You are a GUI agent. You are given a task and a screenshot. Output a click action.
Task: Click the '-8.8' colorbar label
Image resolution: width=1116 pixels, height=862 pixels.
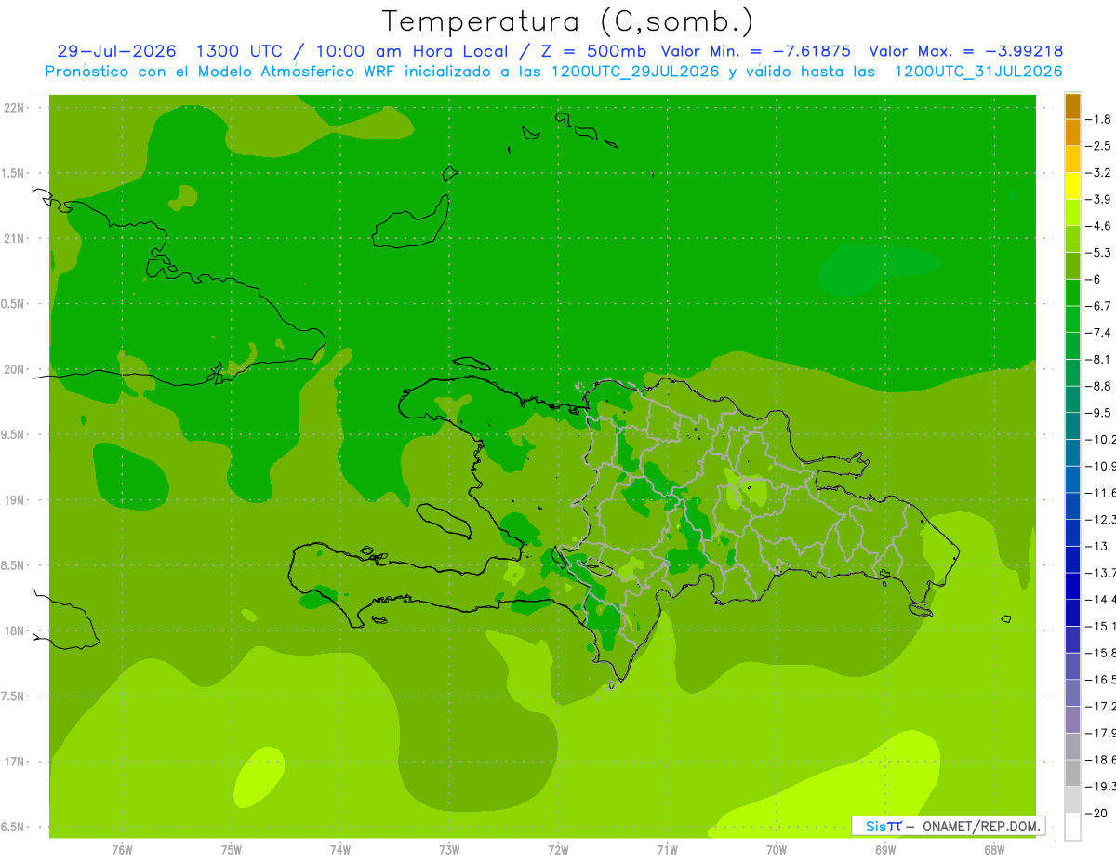click(1099, 386)
